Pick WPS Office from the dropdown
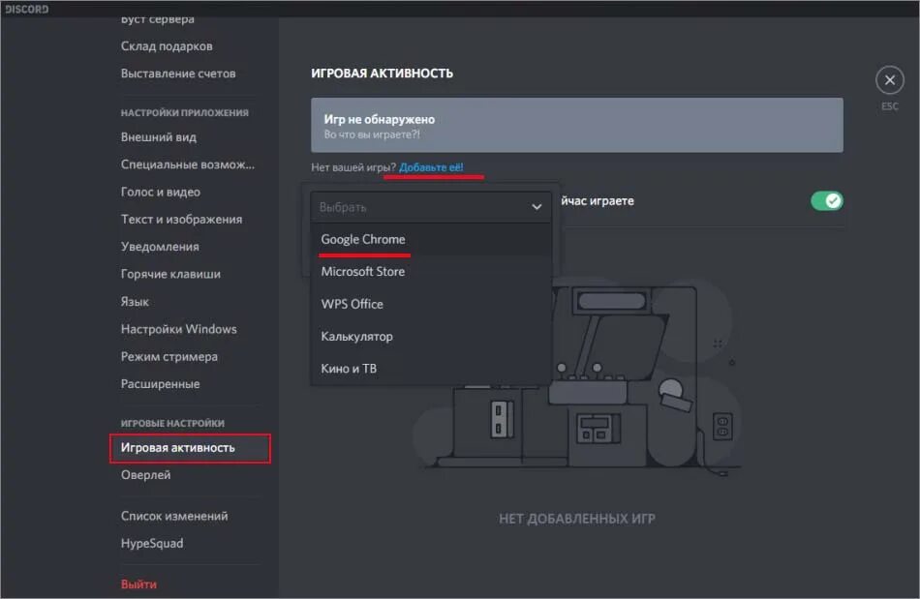Screen dimensions: 920x599 [x=431, y=304]
